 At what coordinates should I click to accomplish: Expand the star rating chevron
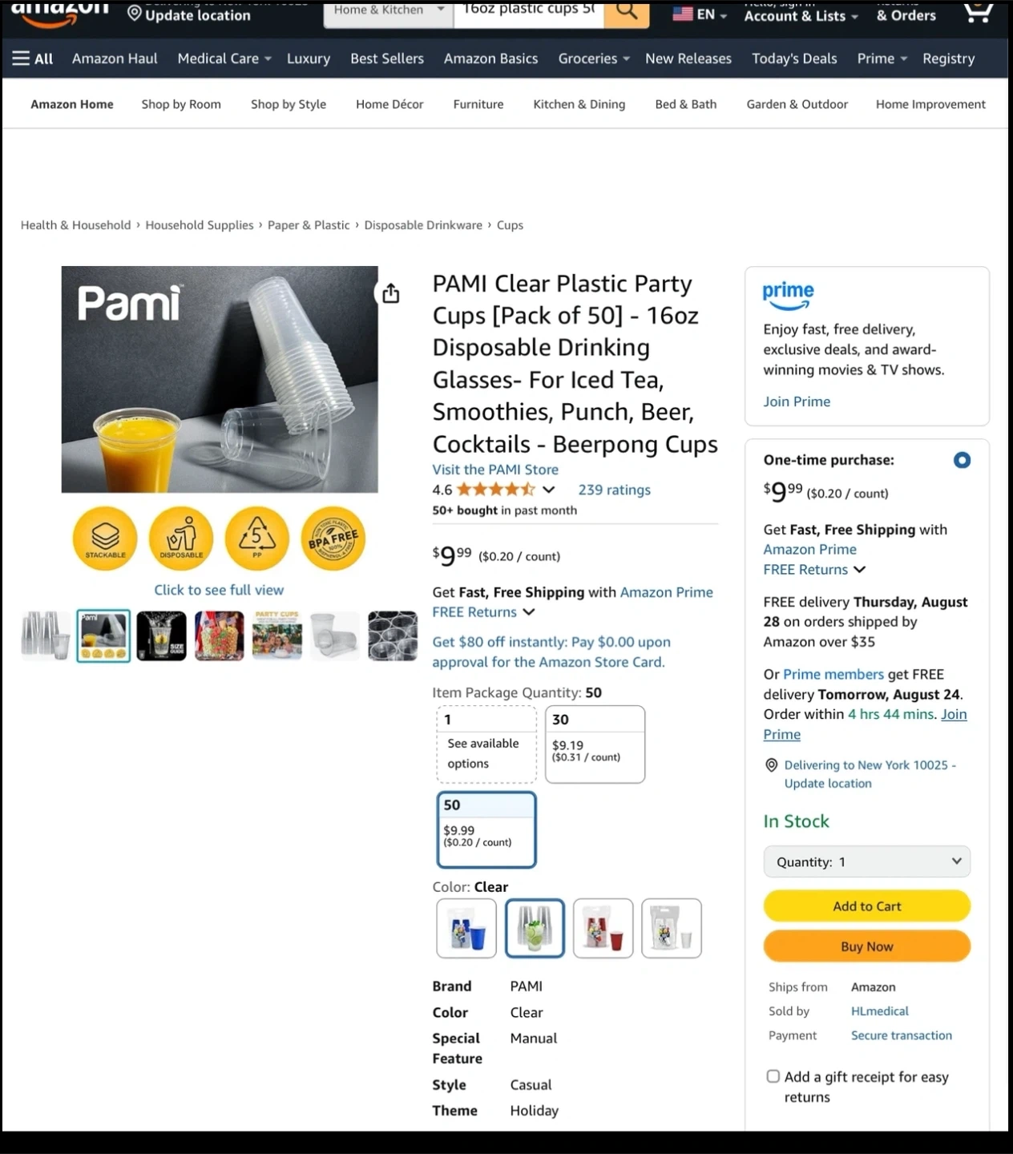point(549,490)
